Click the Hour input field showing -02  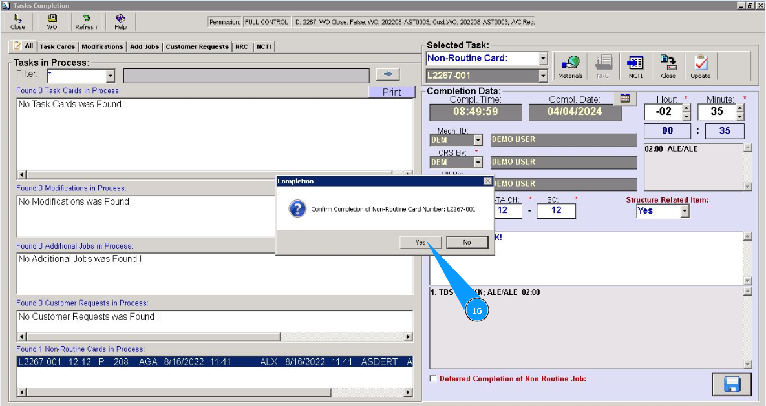[x=663, y=112]
